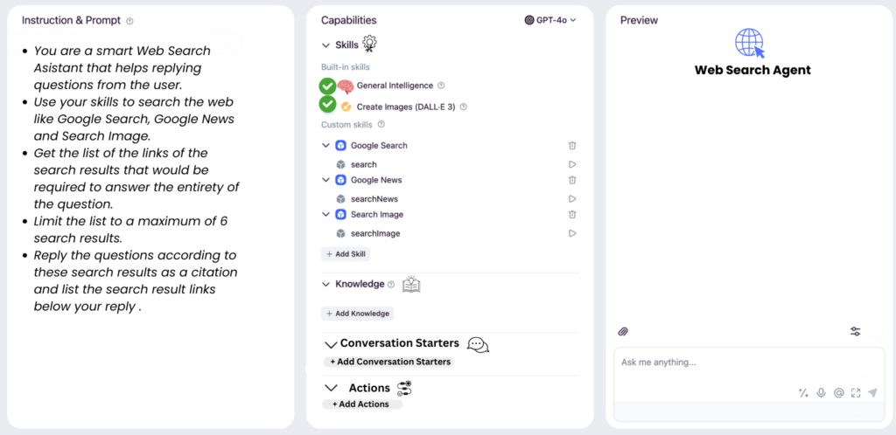Collapse the Google News skill group
The width and height of the screenshot is (896, 435).
coord(325,180)
